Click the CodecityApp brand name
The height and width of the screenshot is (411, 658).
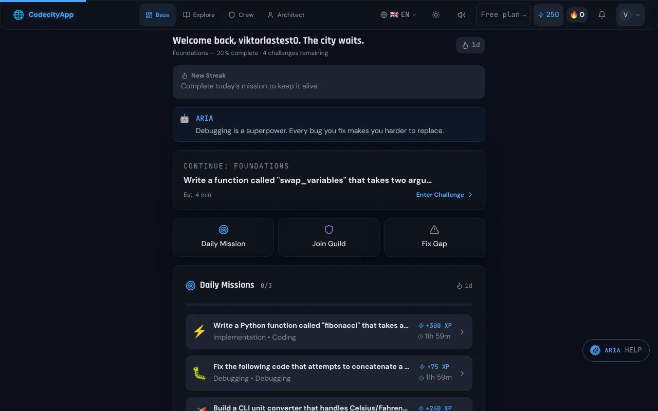point(51,15)
